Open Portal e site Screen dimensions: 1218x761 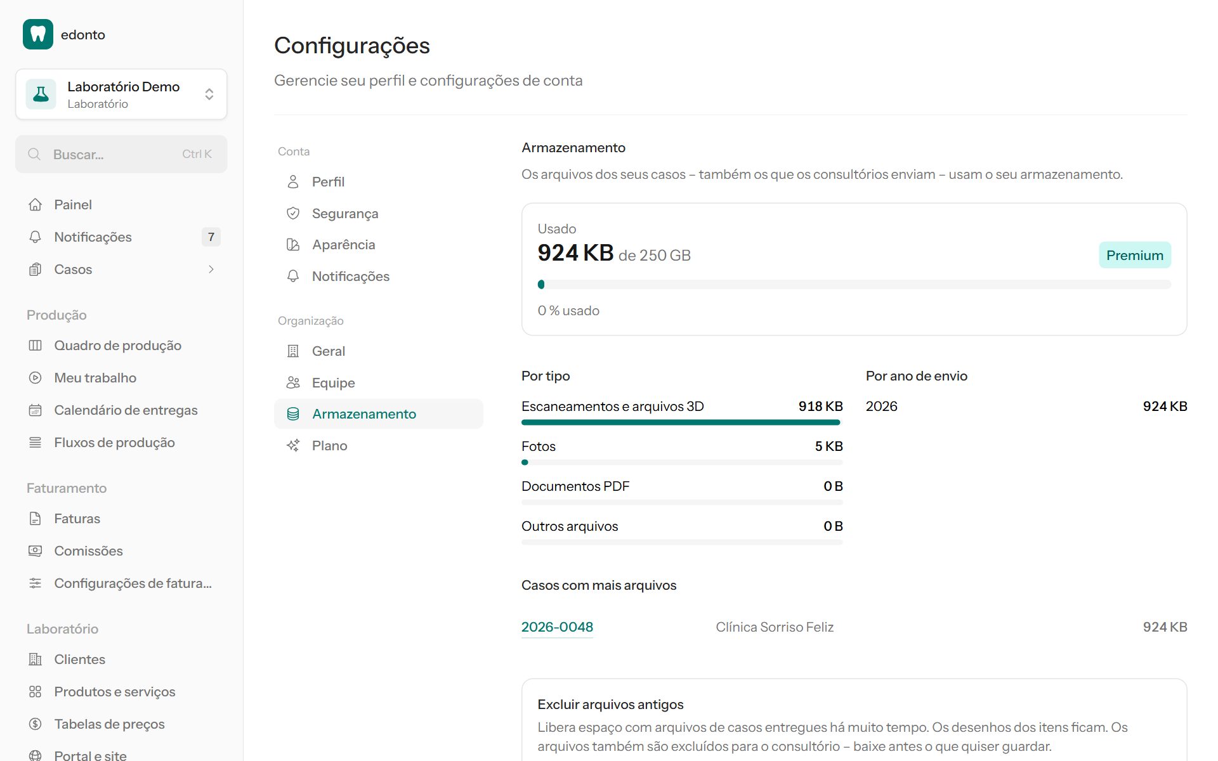pyautogui.click(x=121, y=755)
